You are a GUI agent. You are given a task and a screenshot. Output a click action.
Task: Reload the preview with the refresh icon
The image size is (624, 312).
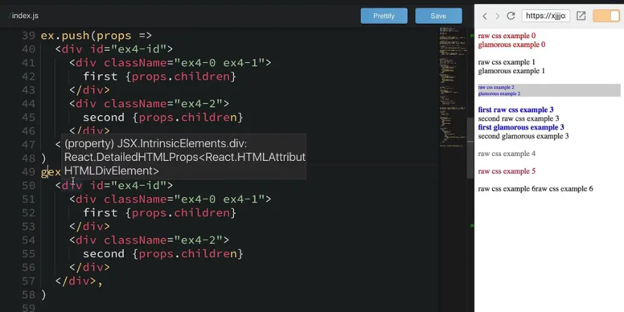511,16
